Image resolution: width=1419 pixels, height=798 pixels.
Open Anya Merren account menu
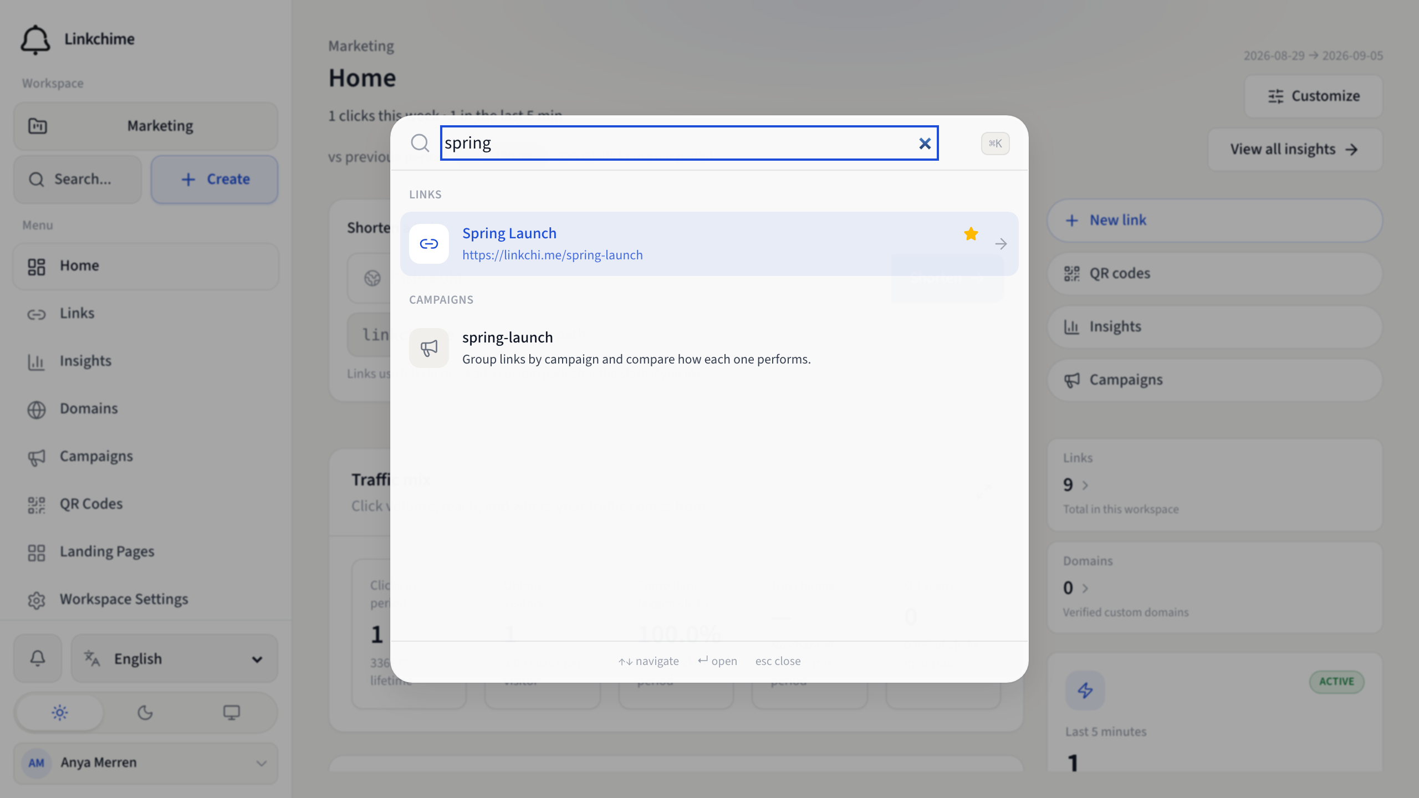click(146, 763)
